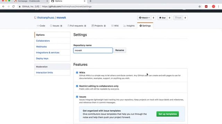
Task: Click the browser forward arrow
Action: click(8, 7)
